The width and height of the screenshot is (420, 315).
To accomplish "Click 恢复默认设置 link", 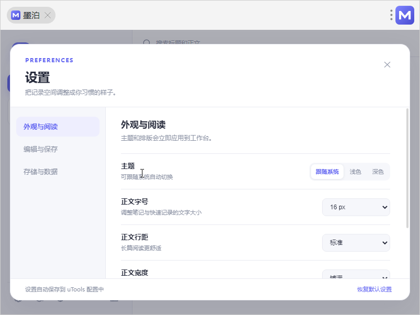I will point(374,289).
